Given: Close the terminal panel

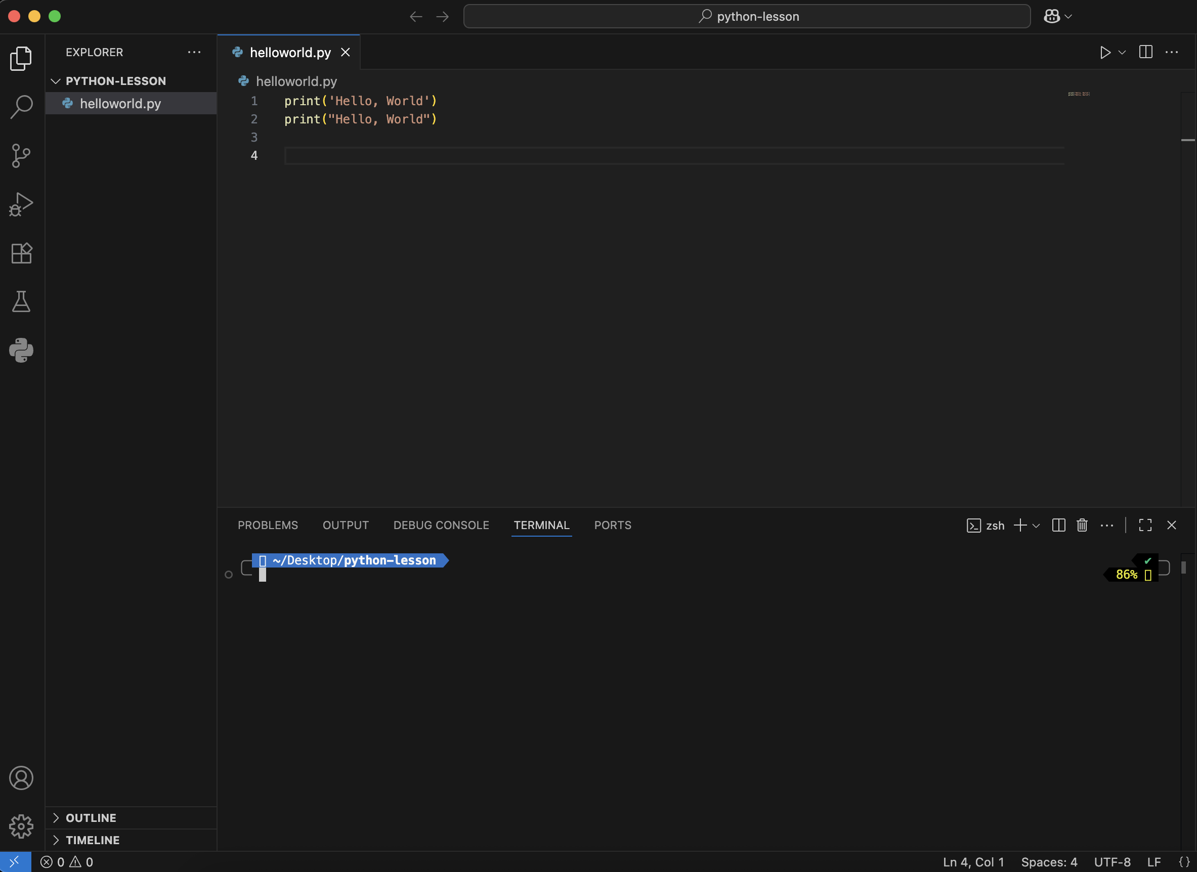Looking at the screenshot, I should [x=1172, y=525].
